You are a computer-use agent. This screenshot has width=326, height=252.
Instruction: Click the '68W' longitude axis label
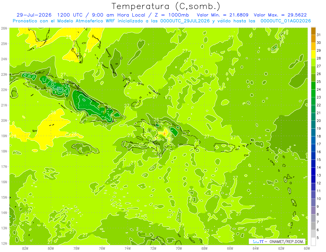point(205,248)
